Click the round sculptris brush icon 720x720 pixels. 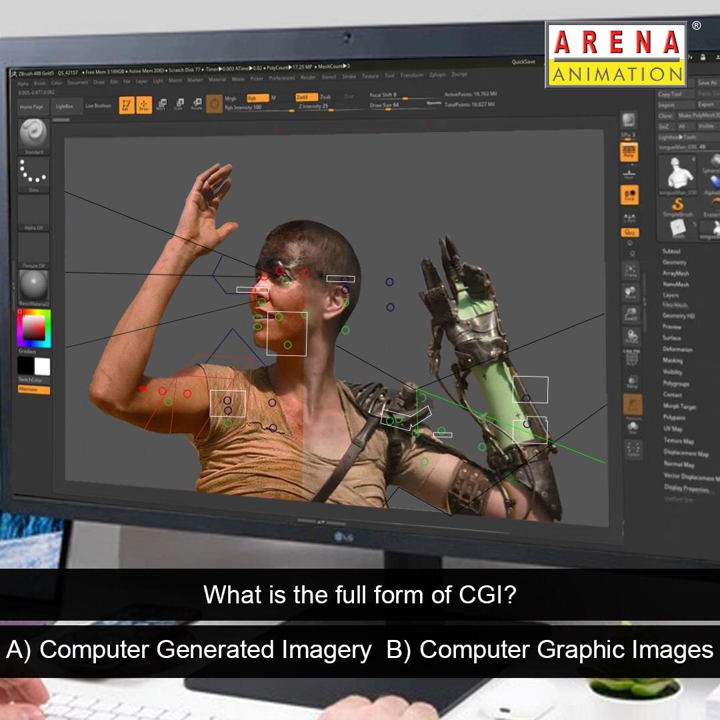coord(214,104)
